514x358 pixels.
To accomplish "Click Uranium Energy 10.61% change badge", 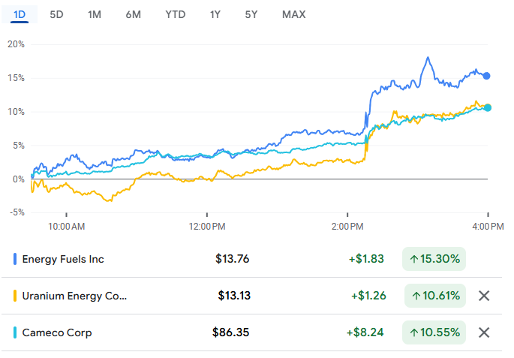I will coord(434,296).
